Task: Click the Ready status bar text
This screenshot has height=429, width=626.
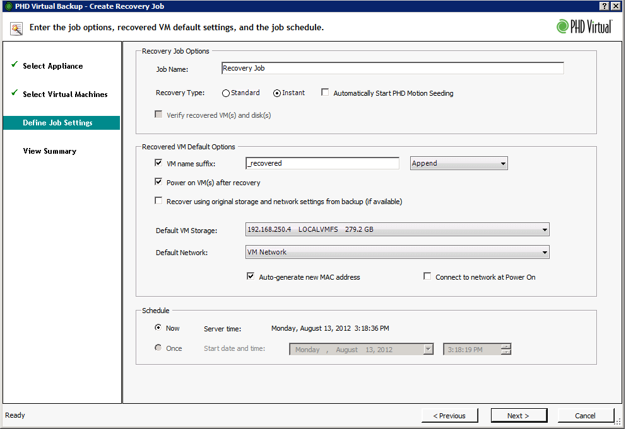Action: (15, 415)
